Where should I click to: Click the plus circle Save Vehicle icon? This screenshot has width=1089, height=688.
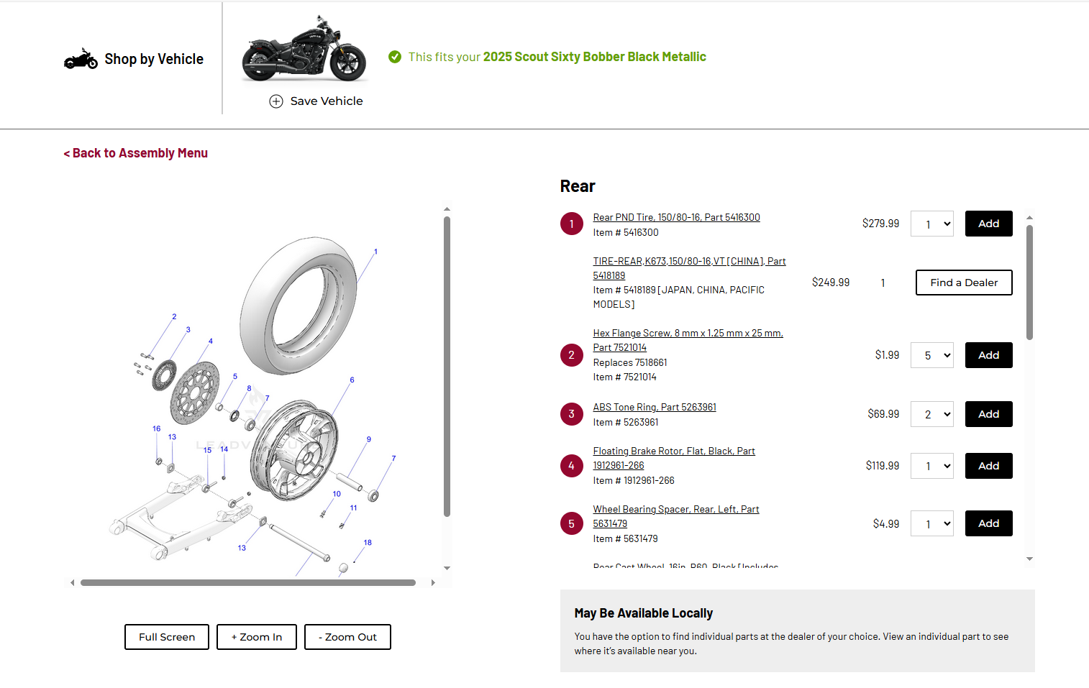click(x=276, y=101)
